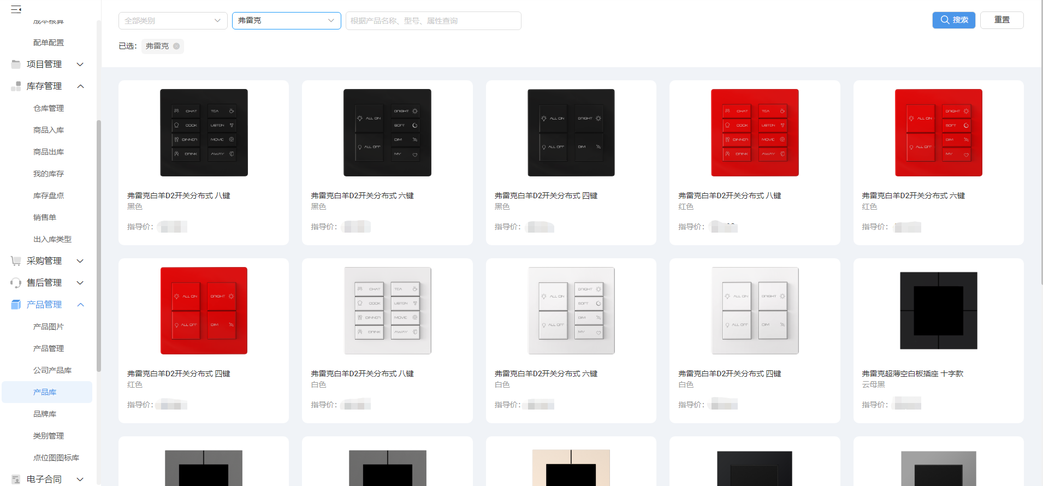Expand the 电子合同 submenu chevron

point(80,479)
